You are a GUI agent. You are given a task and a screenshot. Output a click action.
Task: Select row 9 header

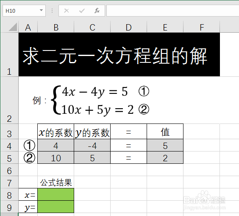pyautogui.click(x=9, y=207)
